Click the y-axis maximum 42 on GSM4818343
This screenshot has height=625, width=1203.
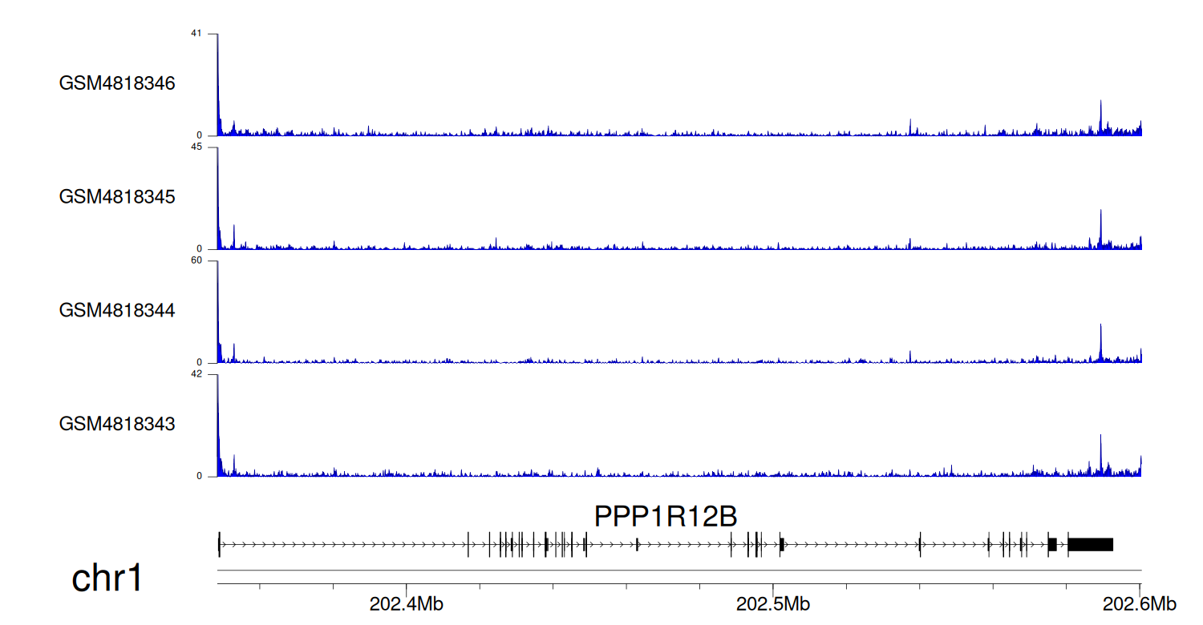pos(196,374)
